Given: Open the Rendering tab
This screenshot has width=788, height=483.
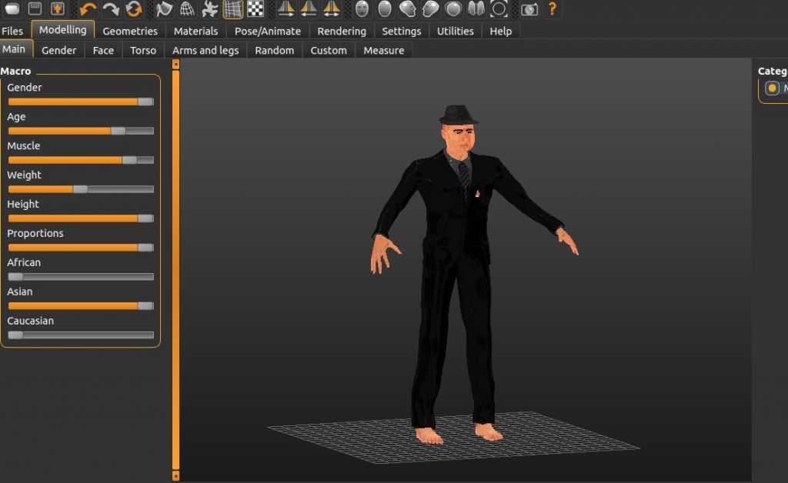Looking at the screenshot, I should click(x=342, y=32).
